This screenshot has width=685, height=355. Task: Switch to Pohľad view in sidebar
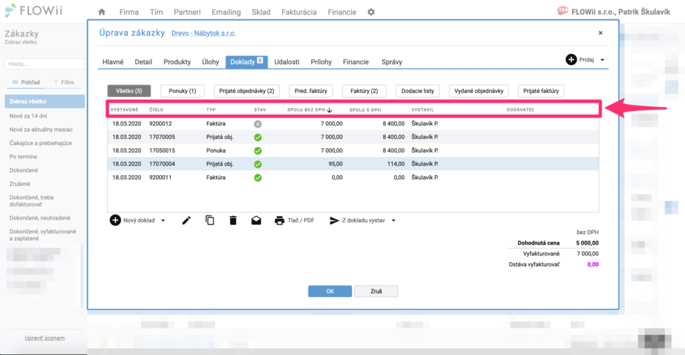pos(26,82)
